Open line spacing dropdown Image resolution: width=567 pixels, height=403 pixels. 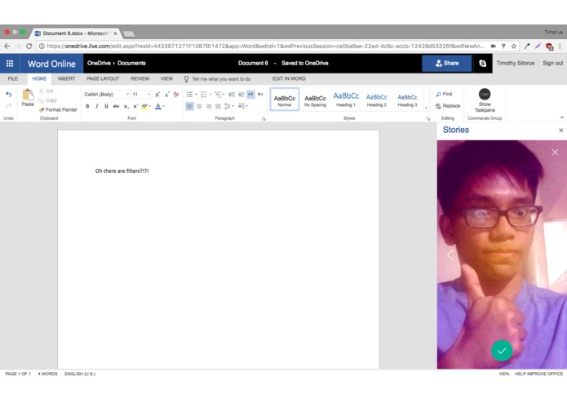229,106
